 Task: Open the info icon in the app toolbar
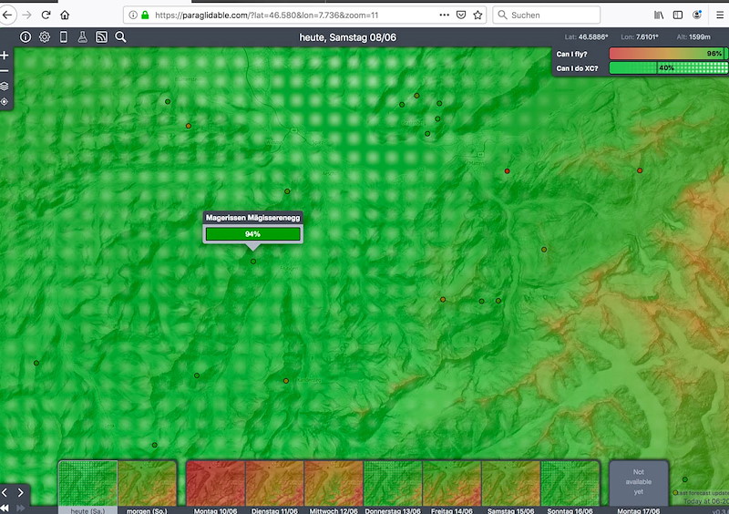pyautogui.click(x=26, y=36)
